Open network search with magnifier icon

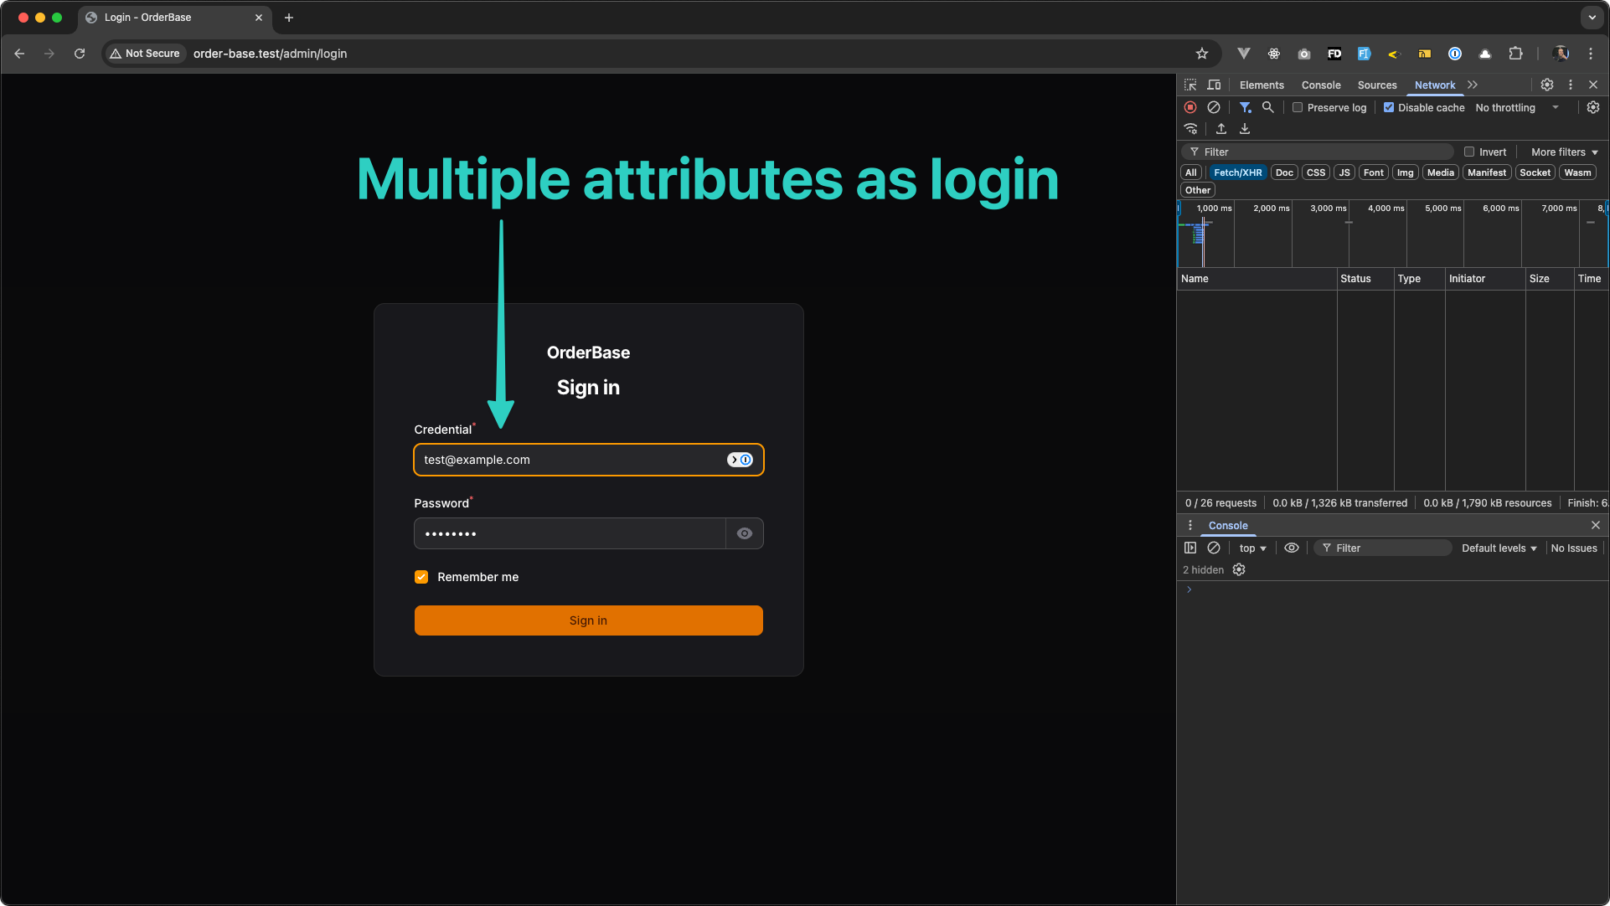point(1267,107)
